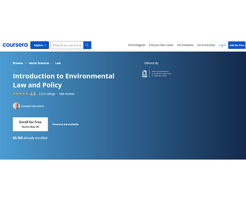Click the '63,760 already enrolled' text
Image resolution: width=246 pixels, height=197 pixels.
[x=30, y=138]
